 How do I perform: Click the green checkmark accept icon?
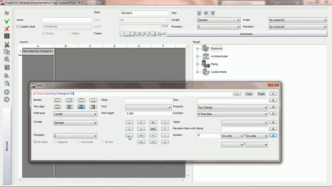(x=7, y=21)
